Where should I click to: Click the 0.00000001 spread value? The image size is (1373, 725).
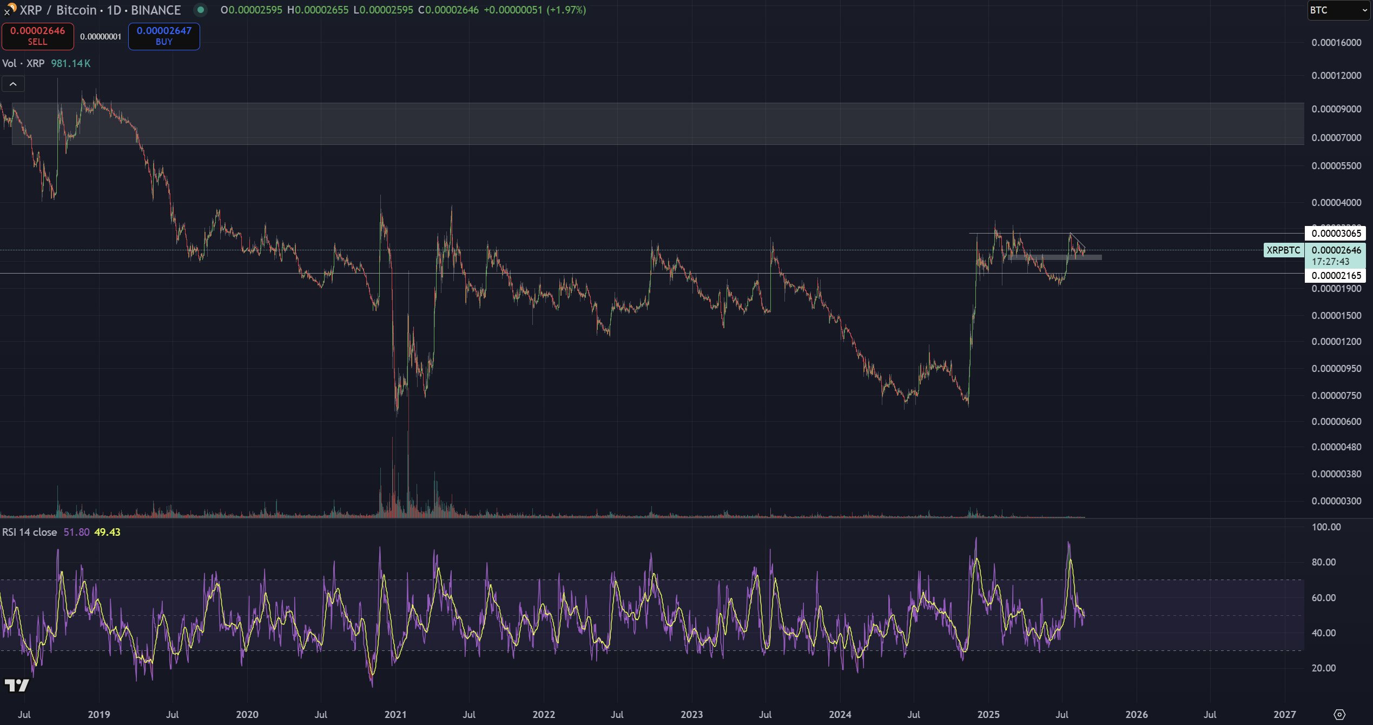(x=101, y=37)
